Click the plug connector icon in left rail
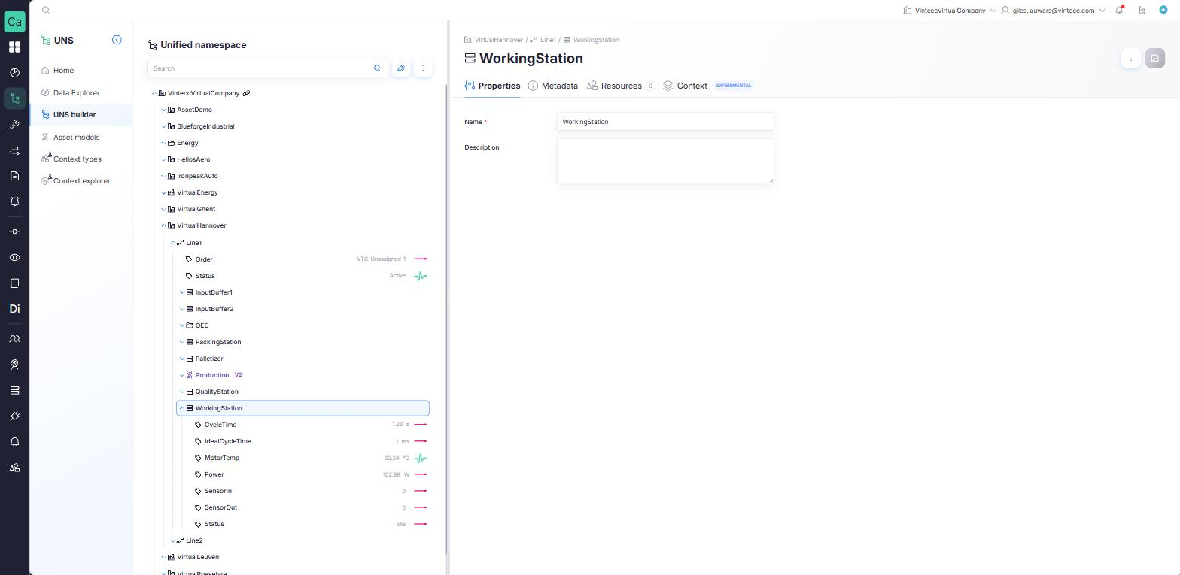This screenshot has height=575, width=1180. (14, 416)
